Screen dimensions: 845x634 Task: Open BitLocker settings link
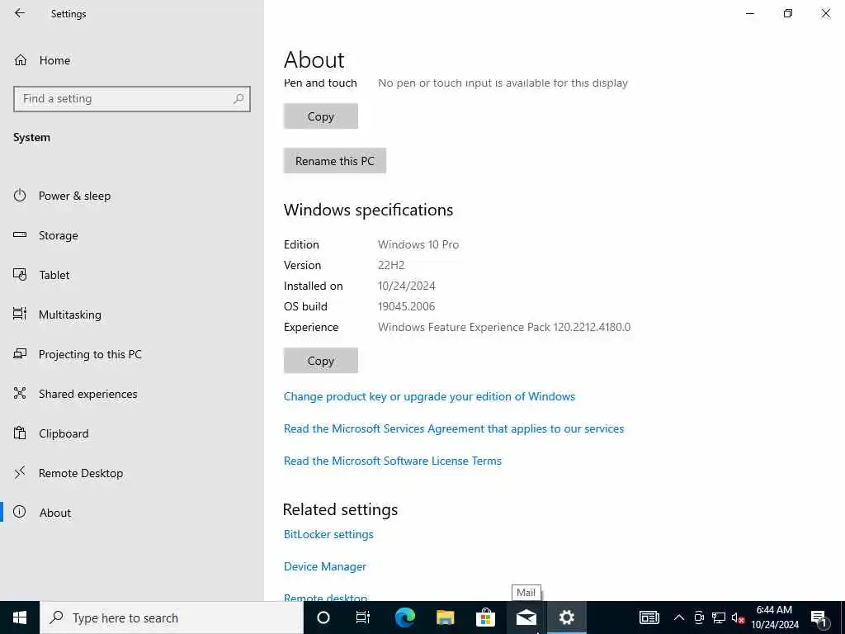[x=328, y=534]
